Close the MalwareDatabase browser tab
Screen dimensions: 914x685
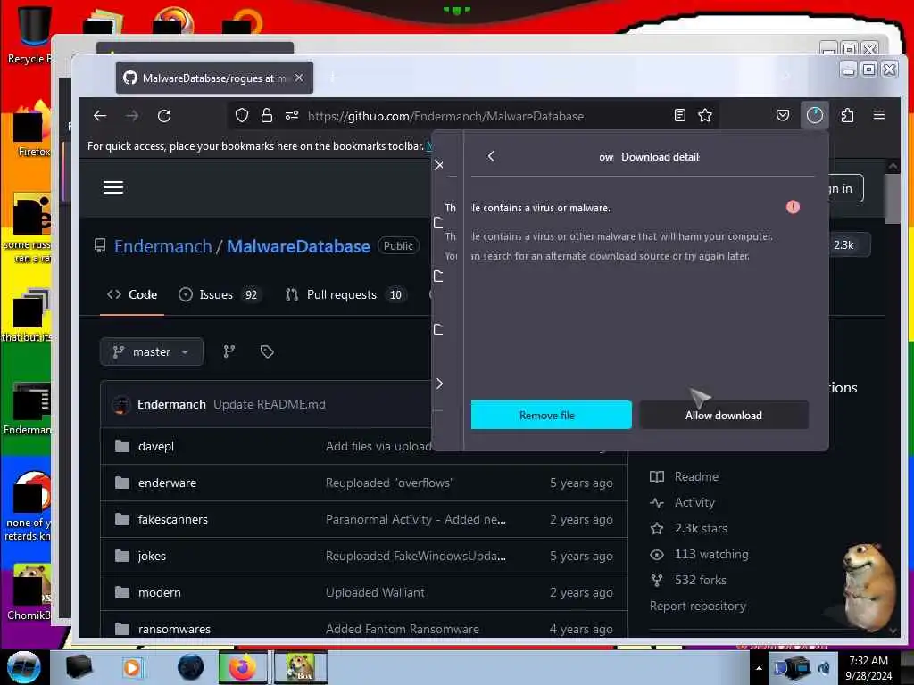[298, 78]
